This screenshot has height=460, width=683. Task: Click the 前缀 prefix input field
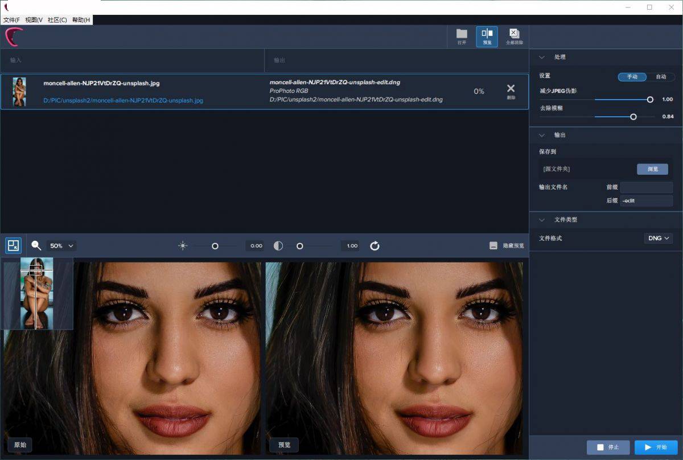pyautogui.click(x=647, y=187)
